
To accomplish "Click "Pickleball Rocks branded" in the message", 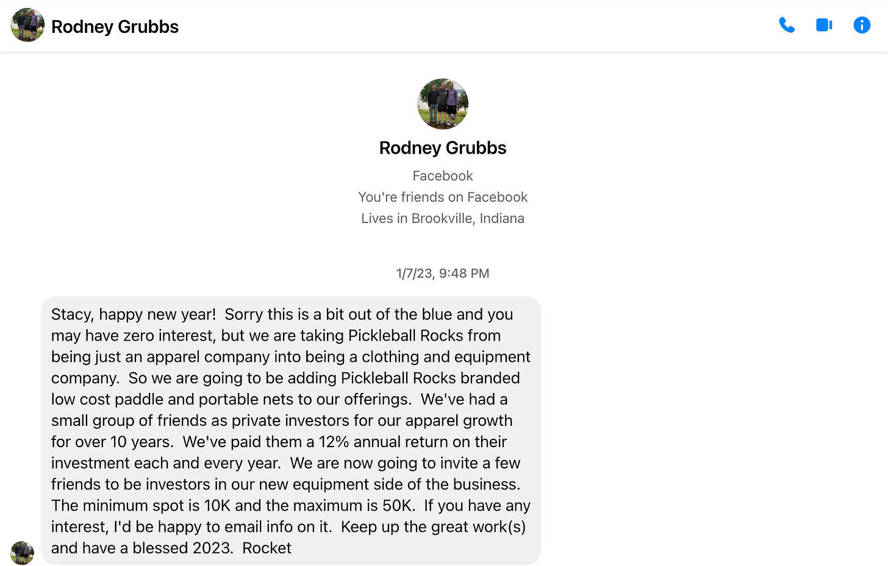I will click(430, 378).
